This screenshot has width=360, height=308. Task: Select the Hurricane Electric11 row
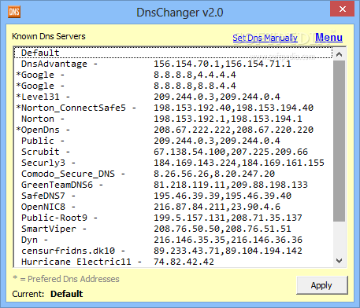pos(173,262)
